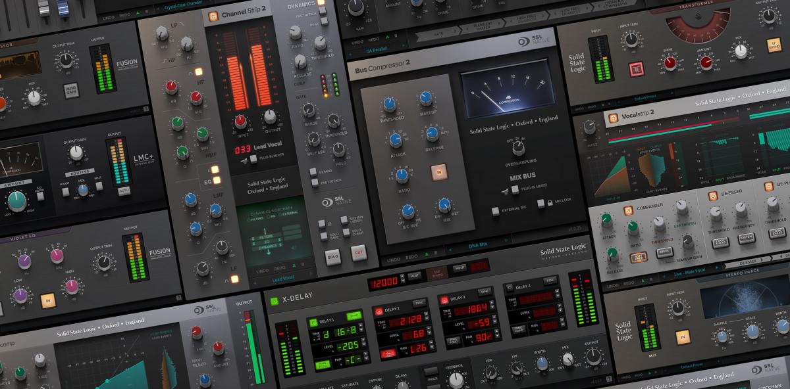
Task: Click the FREEZE button in X-Delay
Action: 431,372
